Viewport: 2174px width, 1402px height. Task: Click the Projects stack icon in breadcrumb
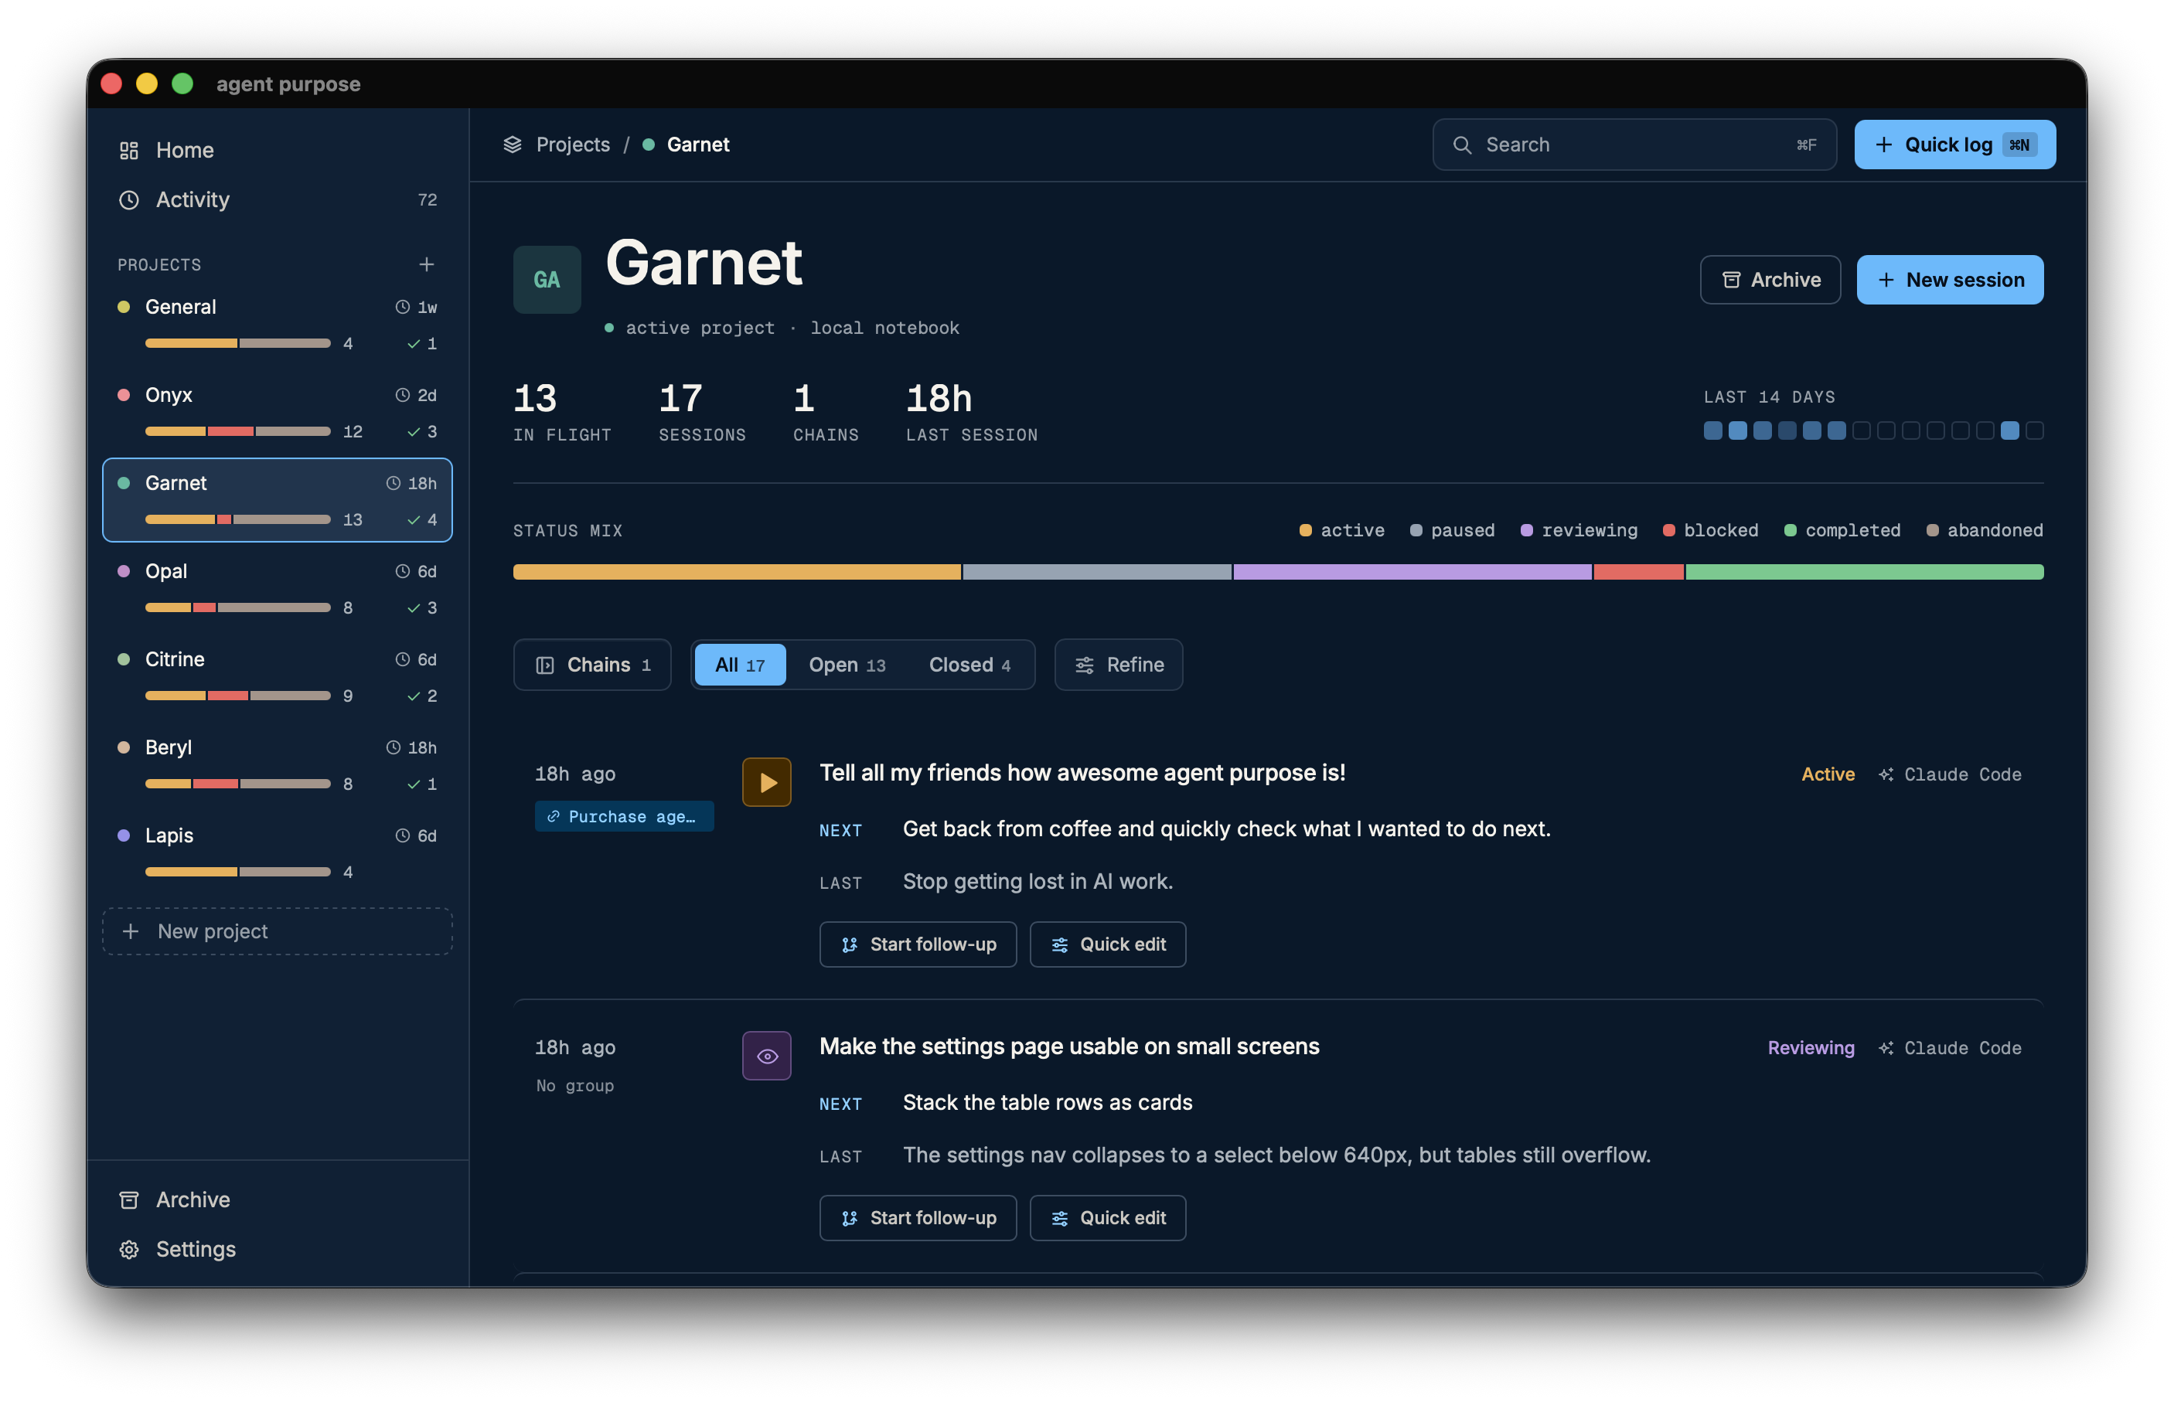[513, 145]
